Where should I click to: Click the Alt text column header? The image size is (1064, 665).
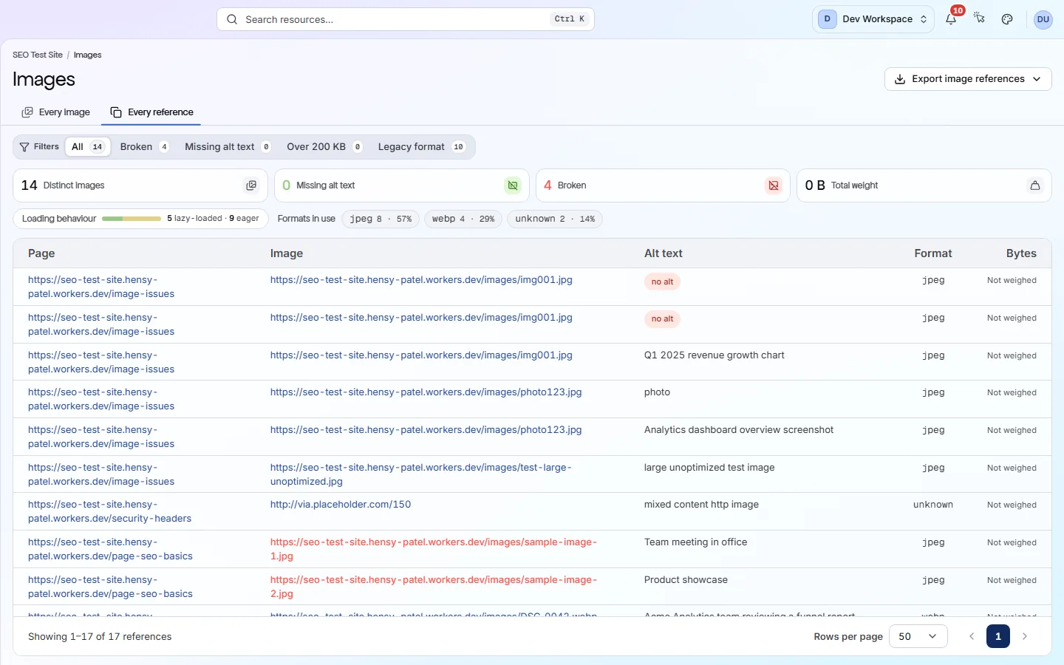(664, 253)
